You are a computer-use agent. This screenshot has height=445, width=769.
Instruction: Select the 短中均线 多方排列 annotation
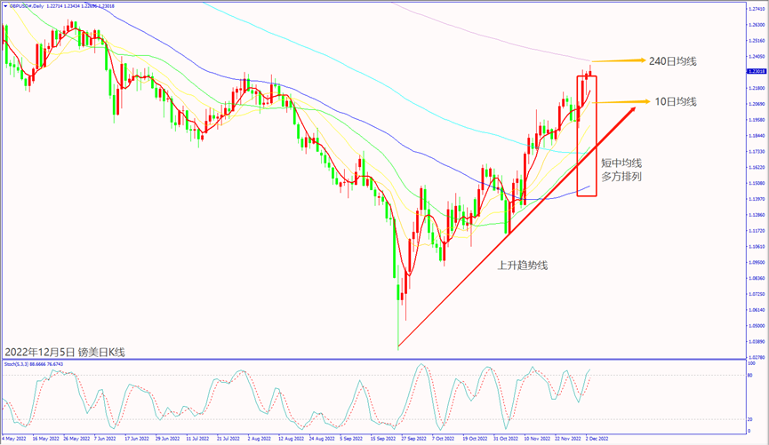click(621, 170)
